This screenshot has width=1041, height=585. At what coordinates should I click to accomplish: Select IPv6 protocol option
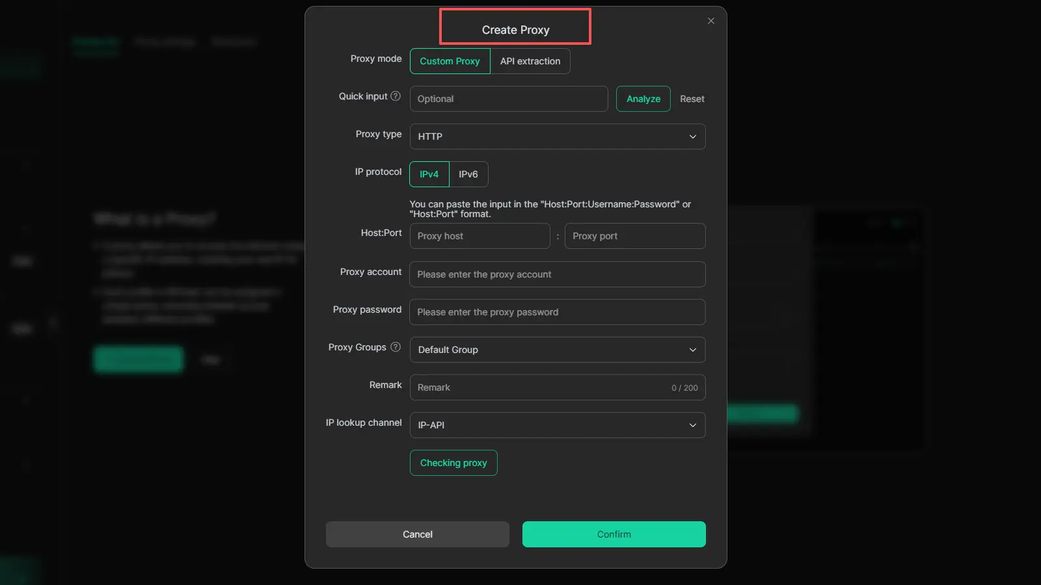pyautogui.click(x=468, y=174)
